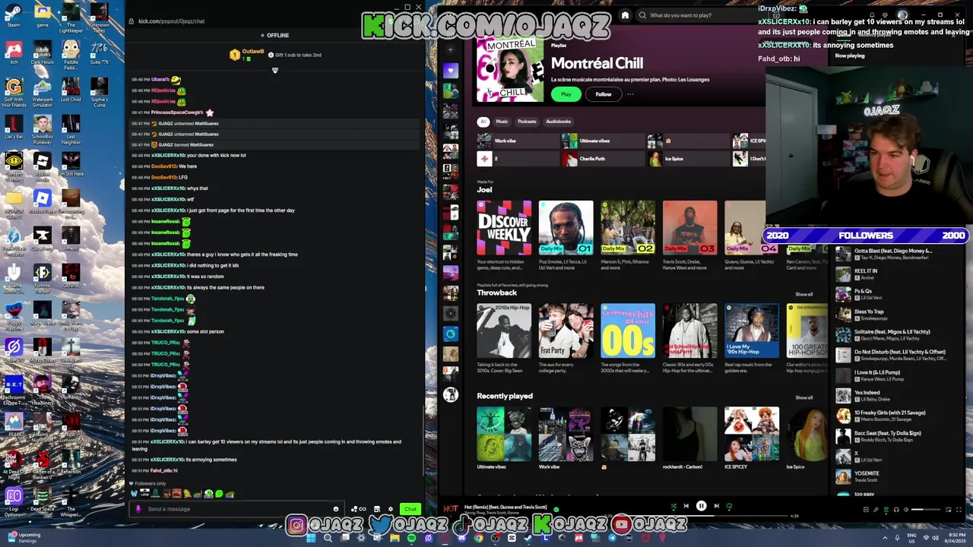Open ICE SPICEY in Recently played

pos(751,438)
